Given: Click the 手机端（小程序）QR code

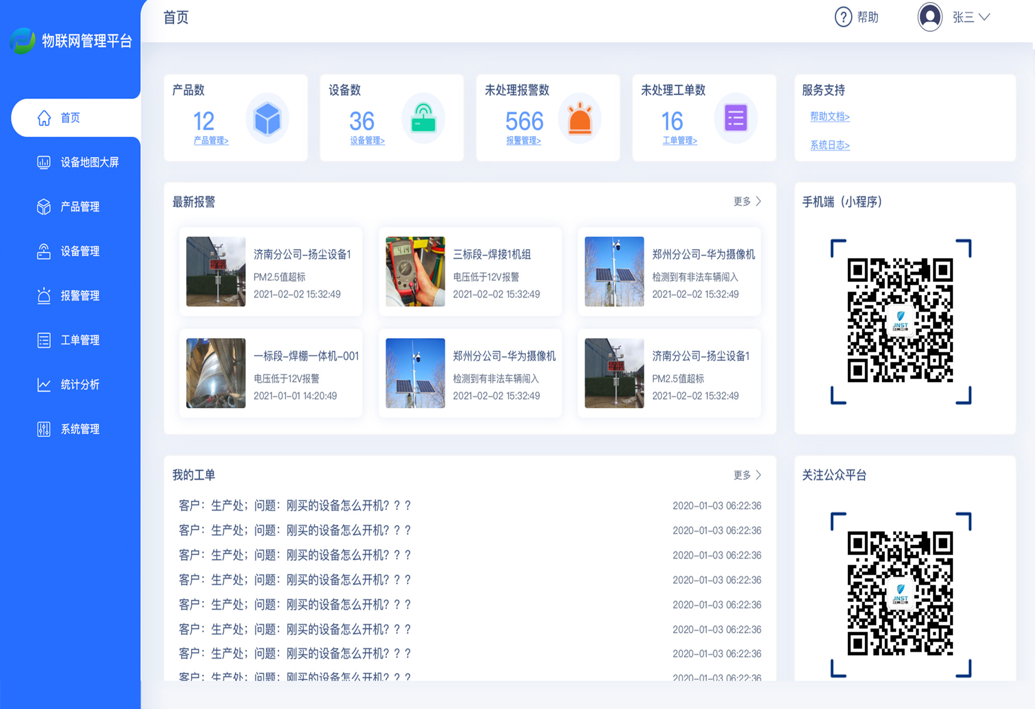Looking at the screenshot, I should pyautogui.click(x=901, y=320).
